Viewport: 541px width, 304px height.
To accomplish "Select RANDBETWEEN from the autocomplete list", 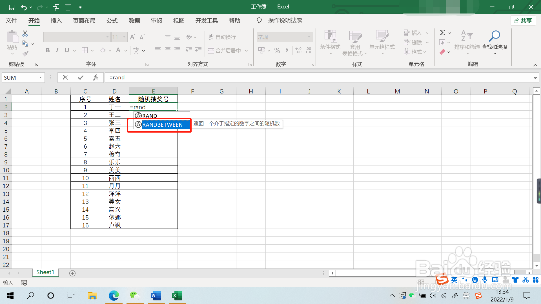I will (x=162, y=125).
